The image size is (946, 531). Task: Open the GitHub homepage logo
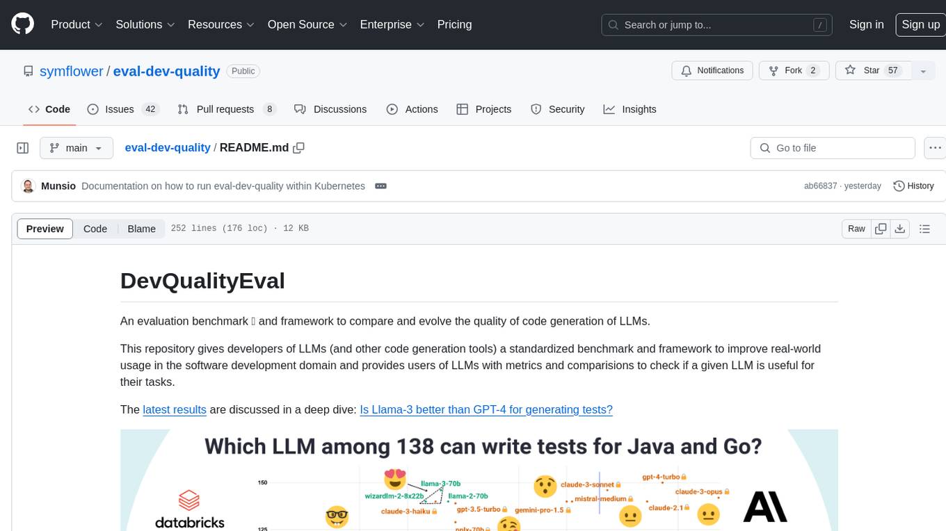click(x=22, y=24)
